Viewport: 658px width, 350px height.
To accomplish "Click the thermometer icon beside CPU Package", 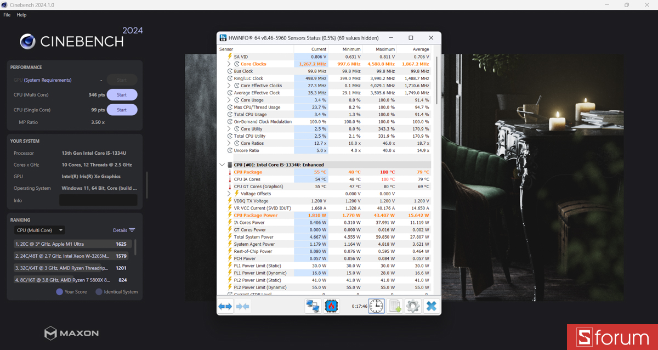I will 230,172.
